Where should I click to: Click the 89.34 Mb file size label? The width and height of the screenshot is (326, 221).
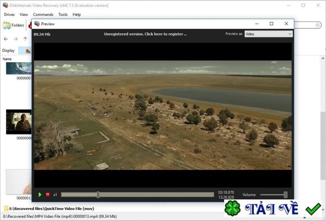click(42, 34)
